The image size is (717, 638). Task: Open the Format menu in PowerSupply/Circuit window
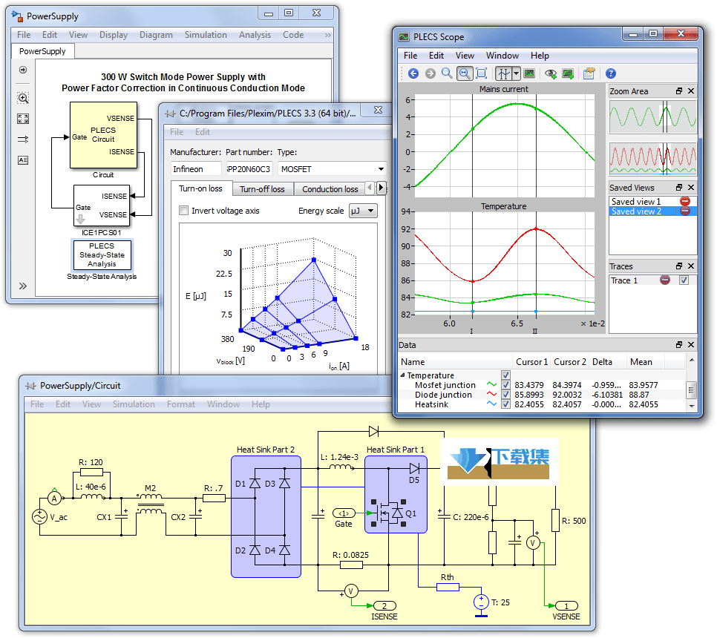[180, 404]
